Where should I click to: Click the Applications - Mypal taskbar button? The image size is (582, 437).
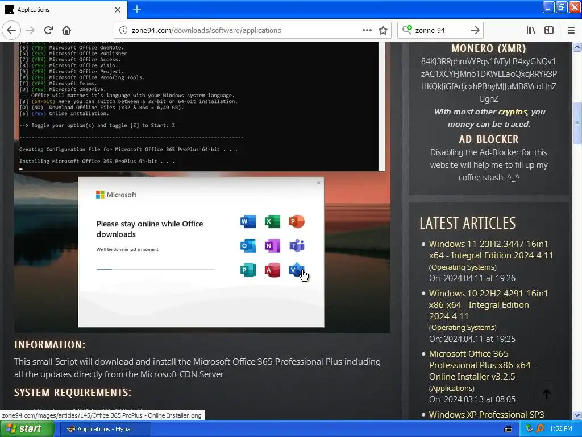tap(105, 429)
